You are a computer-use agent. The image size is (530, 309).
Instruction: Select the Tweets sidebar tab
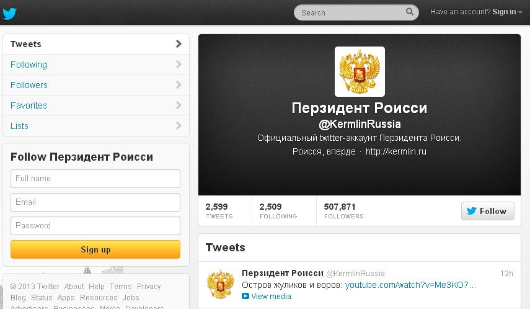pyautogui.click(x=96, y=44)
